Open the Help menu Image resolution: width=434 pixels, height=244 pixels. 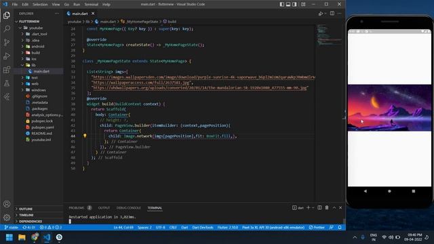106,5
